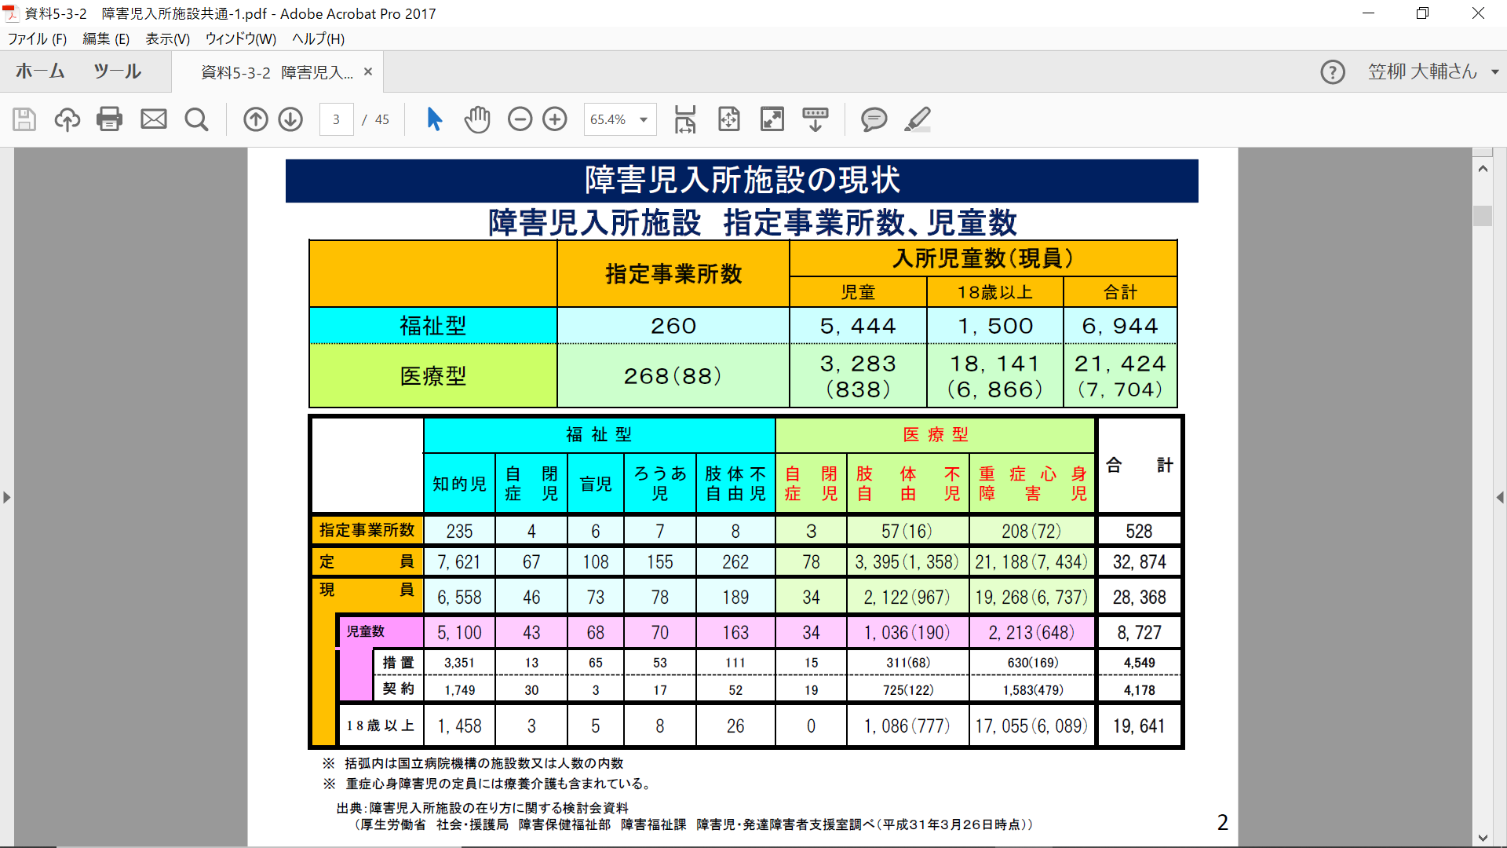Go to previous page arrow
1507x848 pixels.
click(x=256, y=119)
